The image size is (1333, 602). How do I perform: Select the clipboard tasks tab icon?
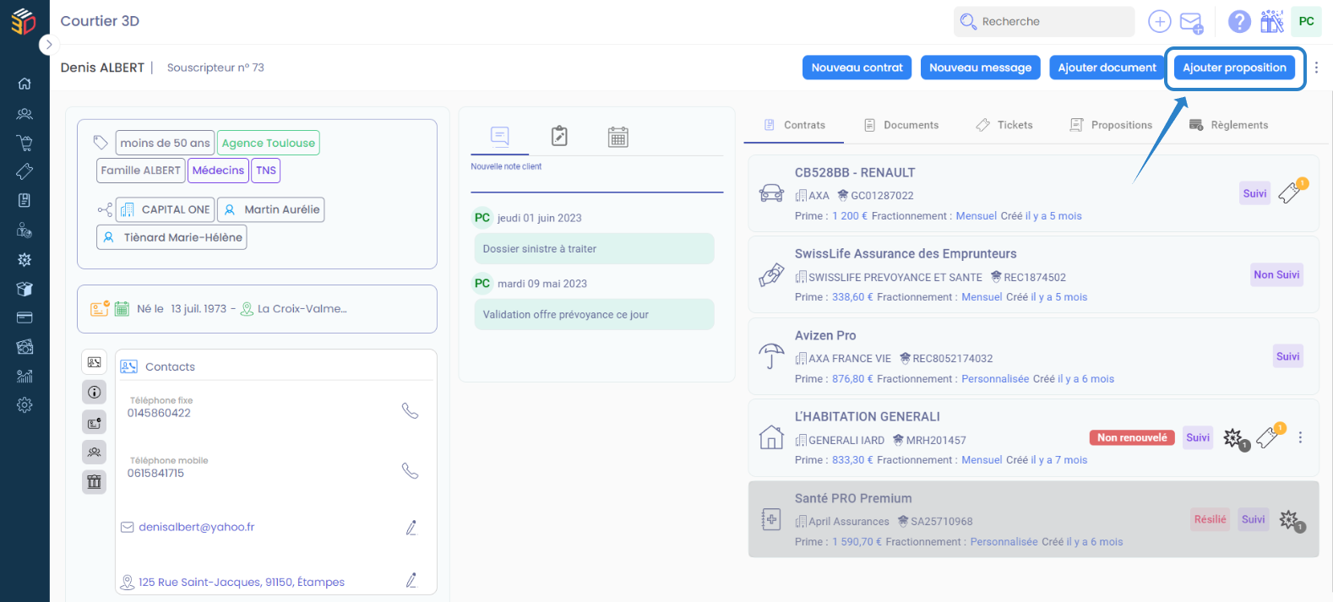pyautogui.click(x=559, y=136)
